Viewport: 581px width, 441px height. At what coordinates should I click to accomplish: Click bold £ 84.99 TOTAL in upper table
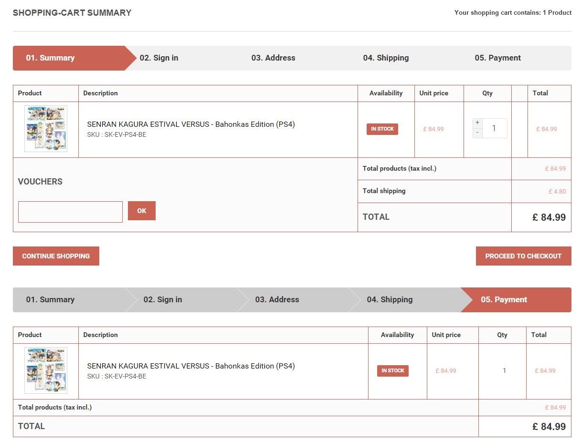coord(549,217)
